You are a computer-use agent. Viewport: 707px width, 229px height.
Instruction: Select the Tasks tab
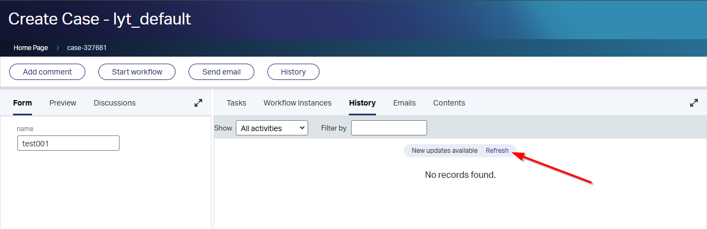coord(236,103)
